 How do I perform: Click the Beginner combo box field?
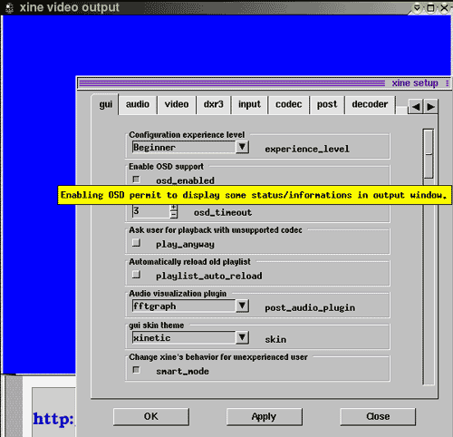tap(184, 147)
